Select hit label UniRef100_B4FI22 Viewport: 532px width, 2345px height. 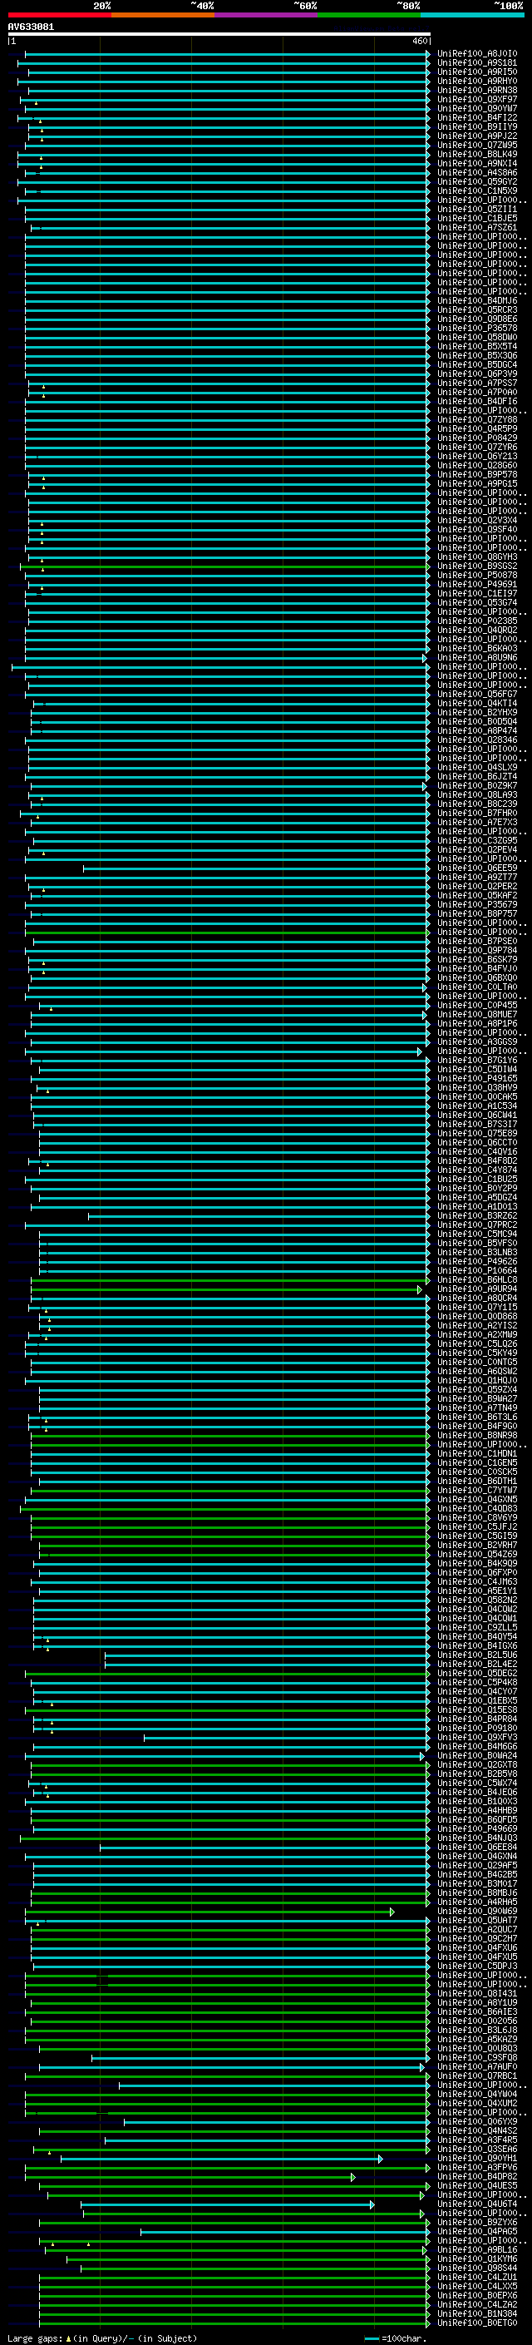477,117
